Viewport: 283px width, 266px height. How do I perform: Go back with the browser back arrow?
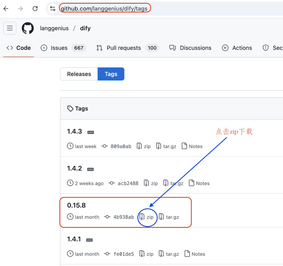(6, 8)
